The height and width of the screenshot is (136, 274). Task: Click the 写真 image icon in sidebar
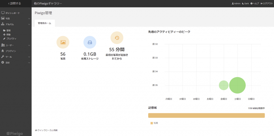[x=3, y=18]
